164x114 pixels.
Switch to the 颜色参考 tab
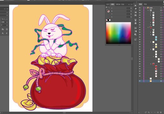point(118,4)
